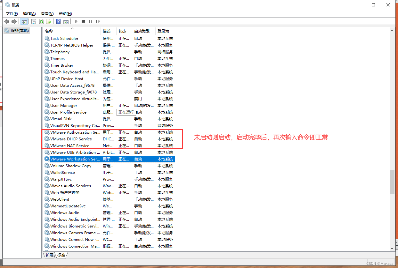Select VMware DHCP Service row
This screenshot has width=398, height=268.
[109, 139]
